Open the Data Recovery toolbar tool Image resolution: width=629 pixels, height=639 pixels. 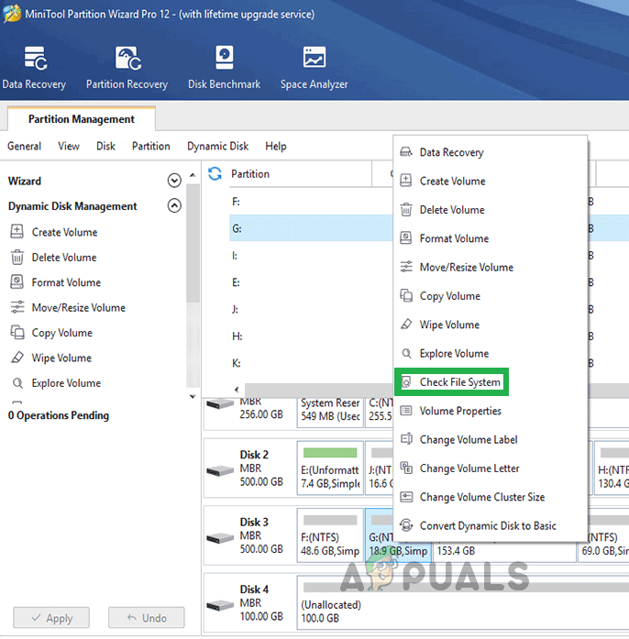tap(34, 68)
